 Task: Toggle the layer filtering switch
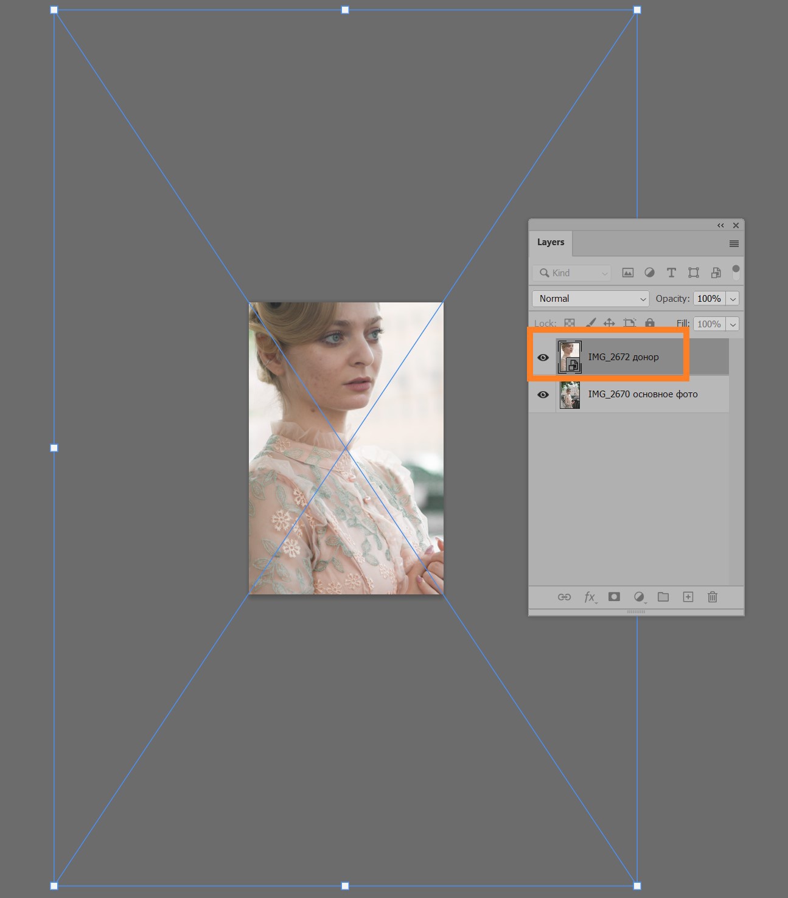[x=736, y=272]
